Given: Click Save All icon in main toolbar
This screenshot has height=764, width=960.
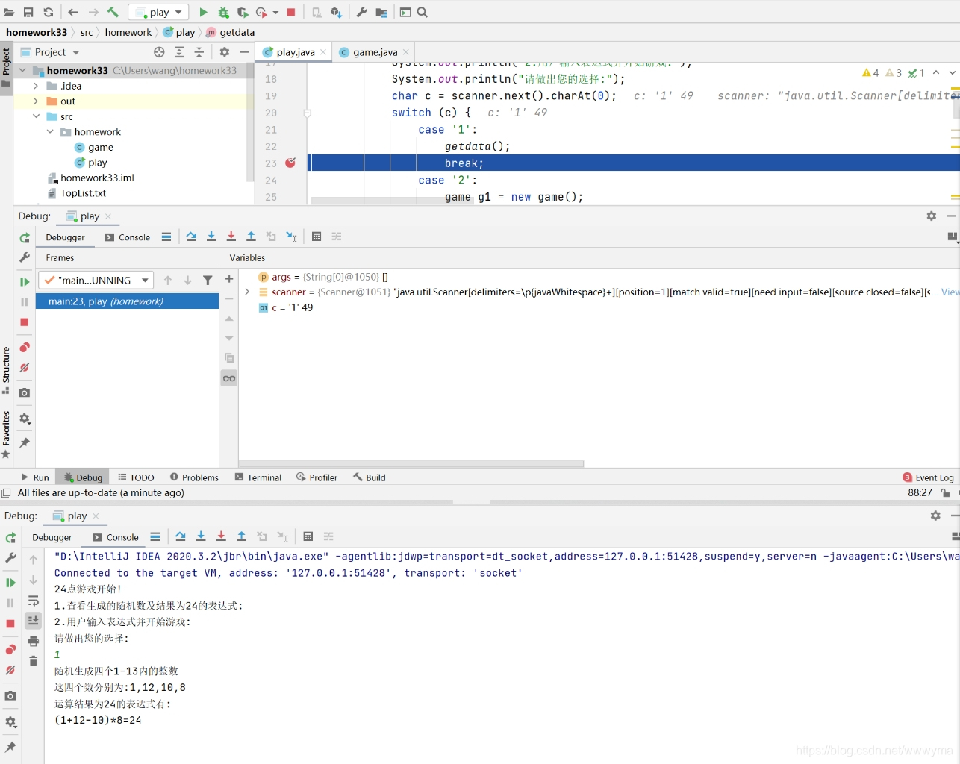Looking at the screenshot, I should pyautogui.click(x=28, y=12).
